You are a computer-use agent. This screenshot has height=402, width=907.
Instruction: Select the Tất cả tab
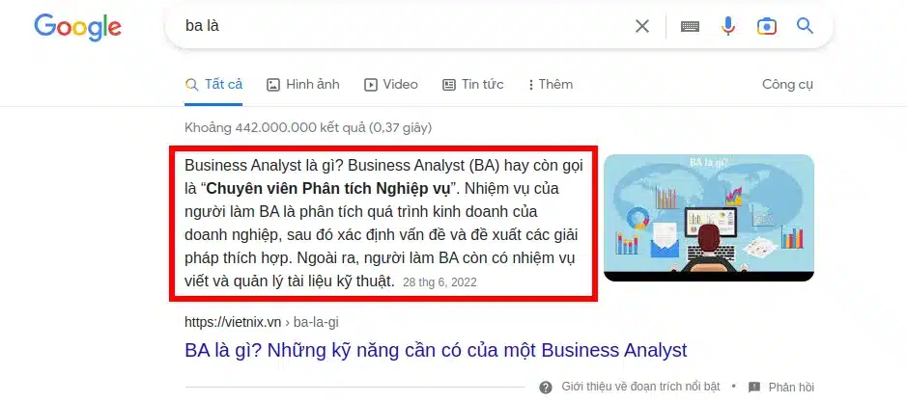[x=213, y=84]
